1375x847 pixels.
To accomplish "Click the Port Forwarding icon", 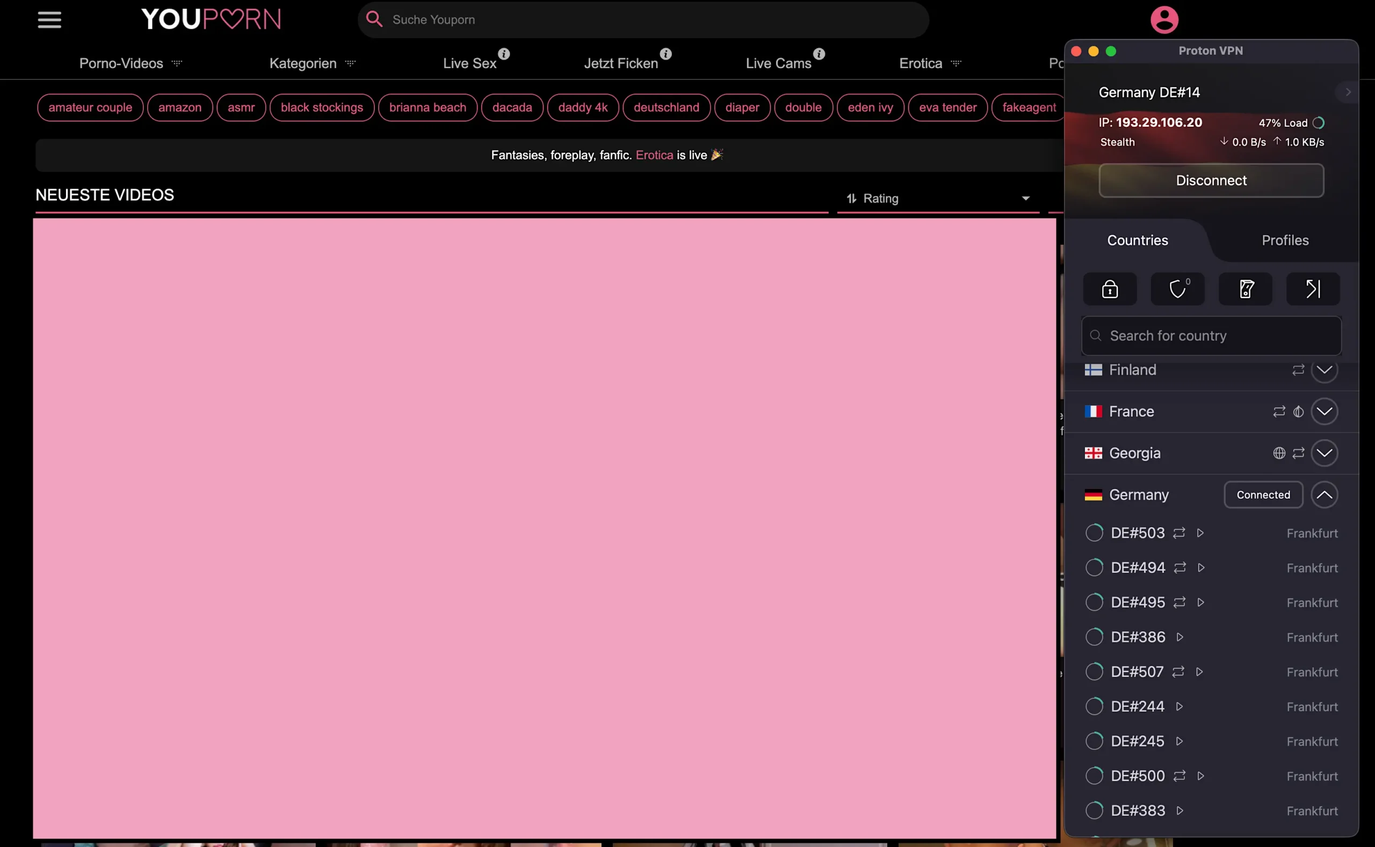I will pyautogui.click(x=1313, y=289).
